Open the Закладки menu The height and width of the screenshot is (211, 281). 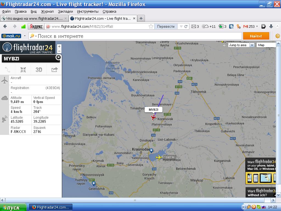tap(65, 12)
